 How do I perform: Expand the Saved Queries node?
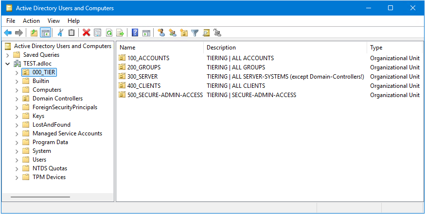[x=8, y=55]
